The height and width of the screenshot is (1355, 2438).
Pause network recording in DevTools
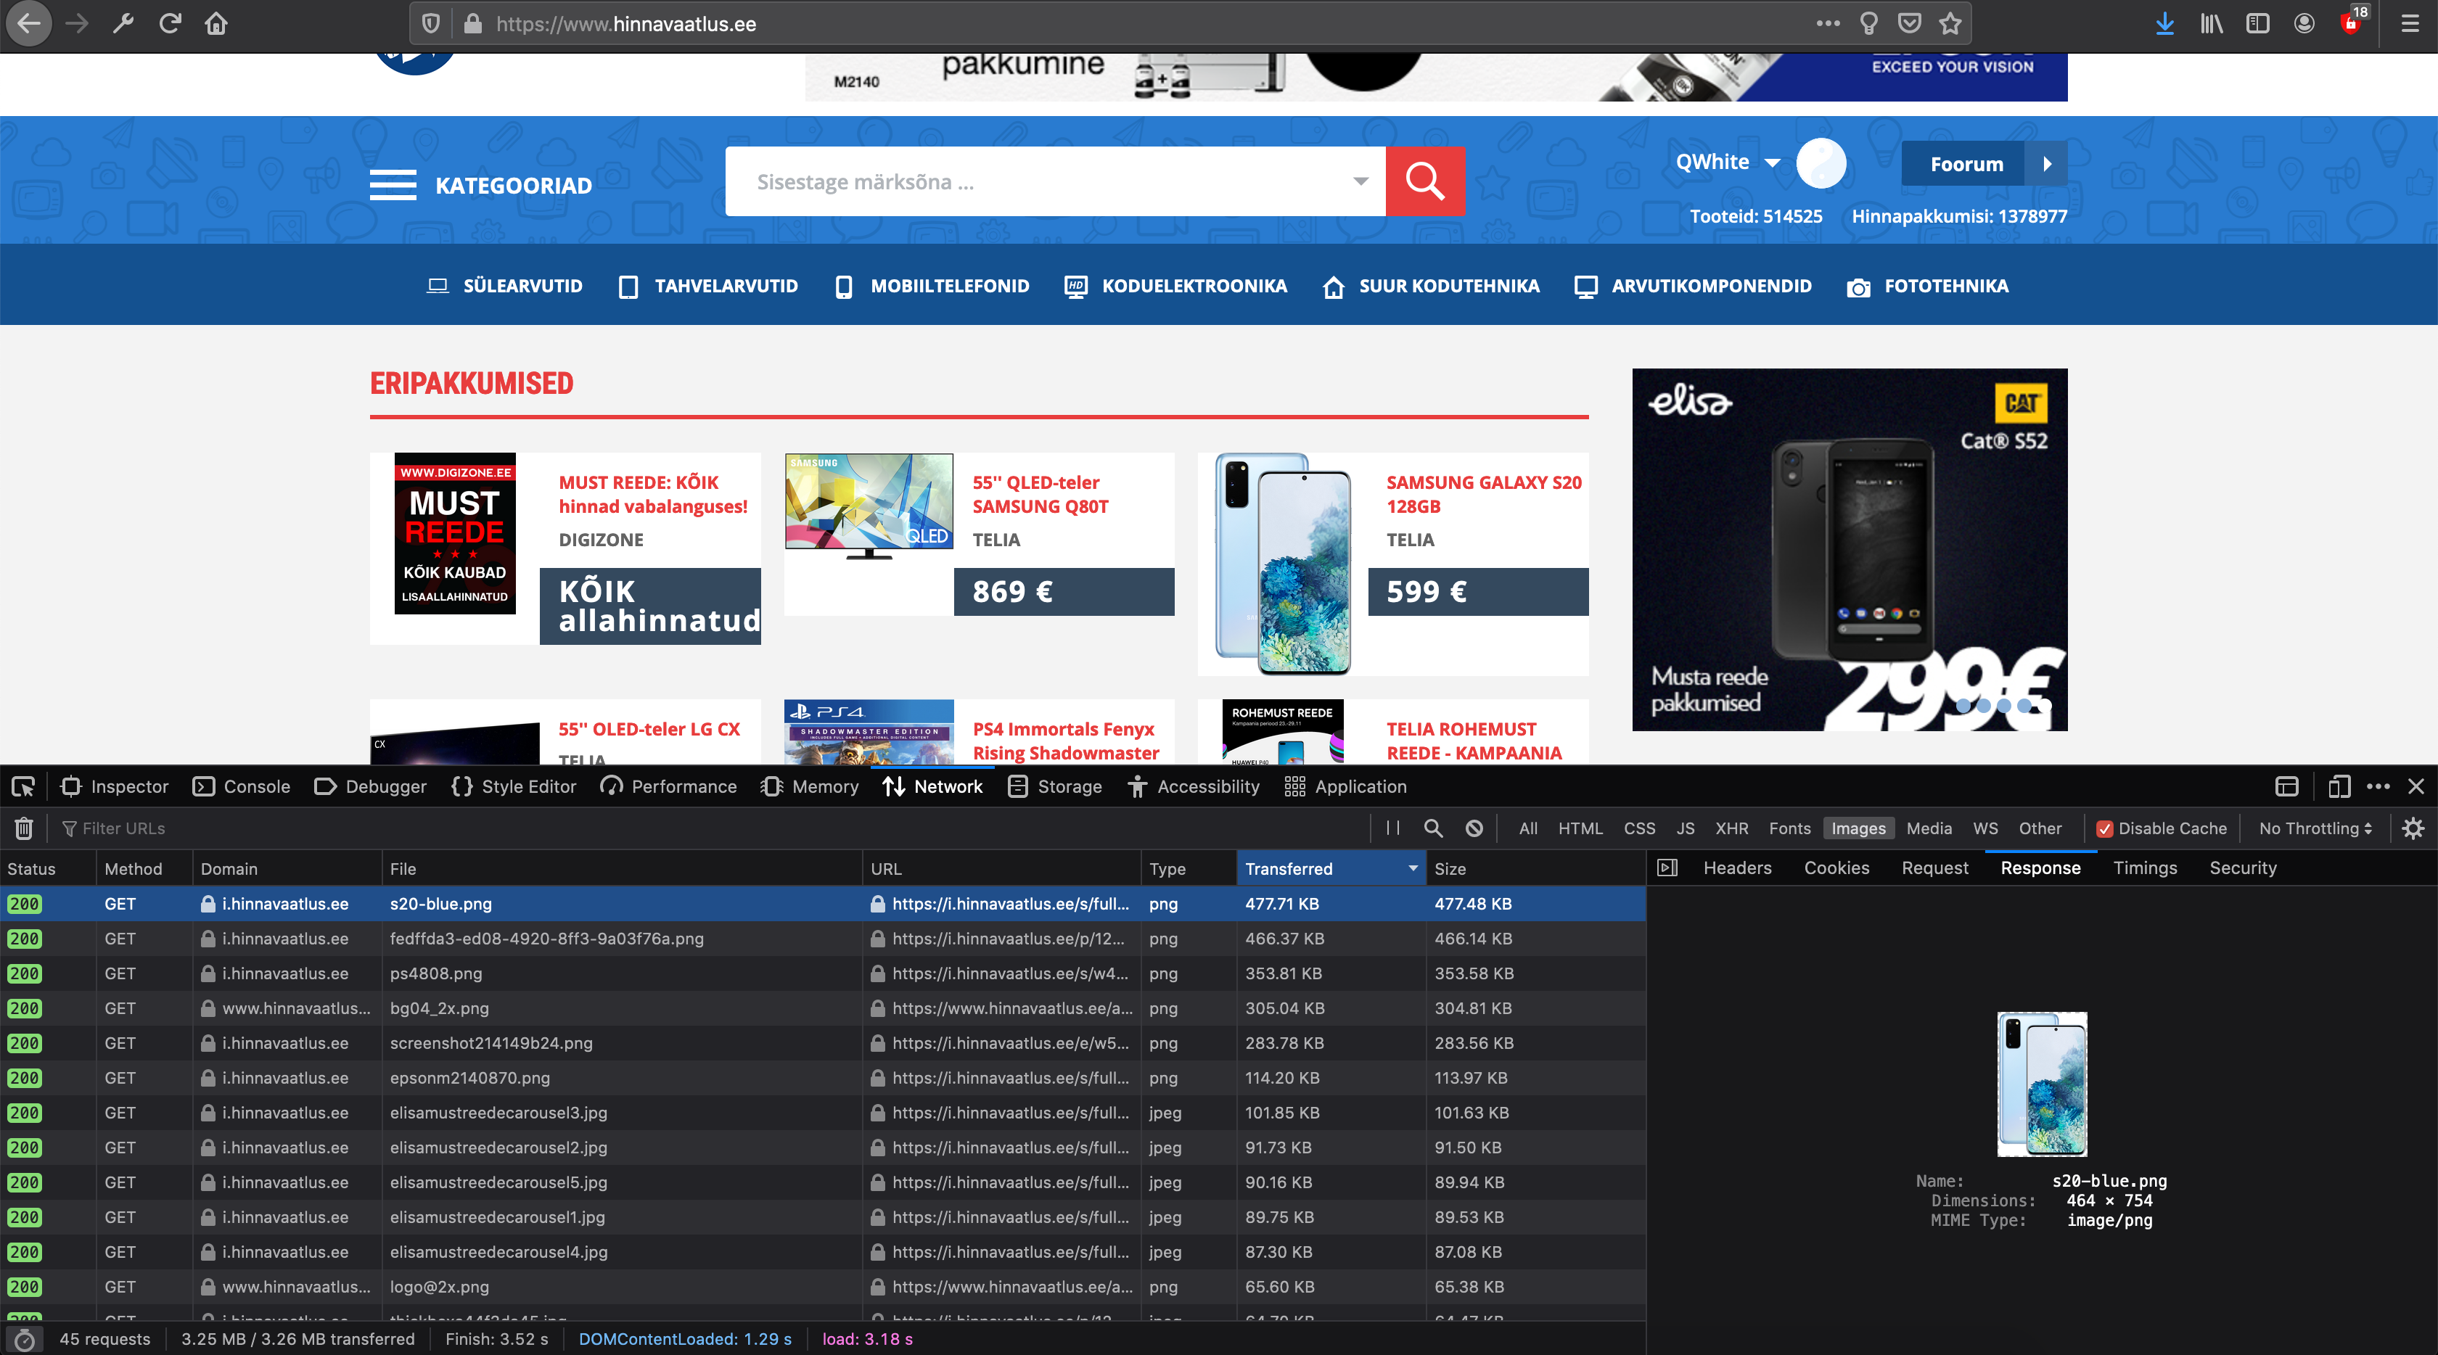pos(1392,828)
